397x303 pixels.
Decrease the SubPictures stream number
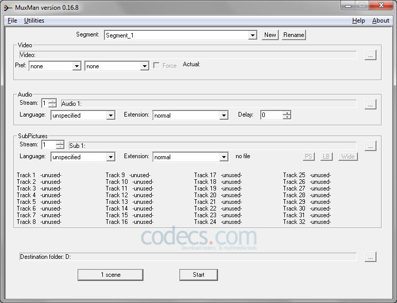[60, 147]
